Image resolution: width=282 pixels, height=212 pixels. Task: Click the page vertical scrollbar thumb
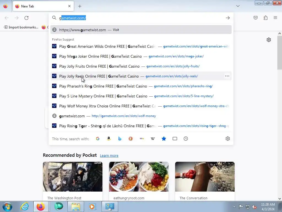point(280,52)
